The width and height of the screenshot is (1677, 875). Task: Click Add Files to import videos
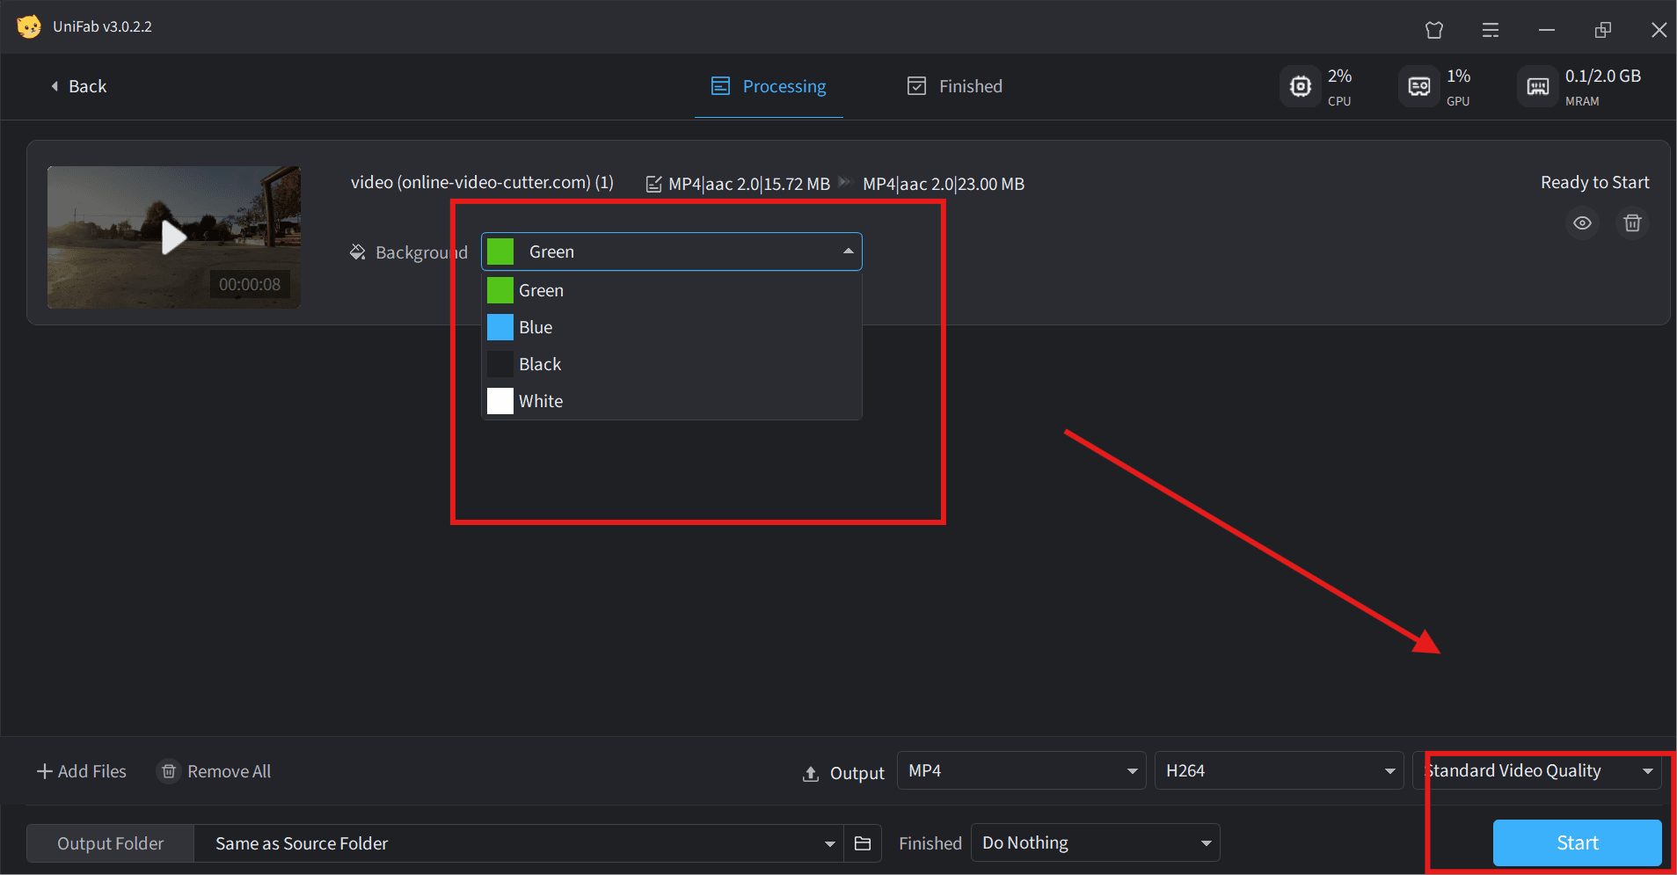pyautogui.click(x=82, y=771)
